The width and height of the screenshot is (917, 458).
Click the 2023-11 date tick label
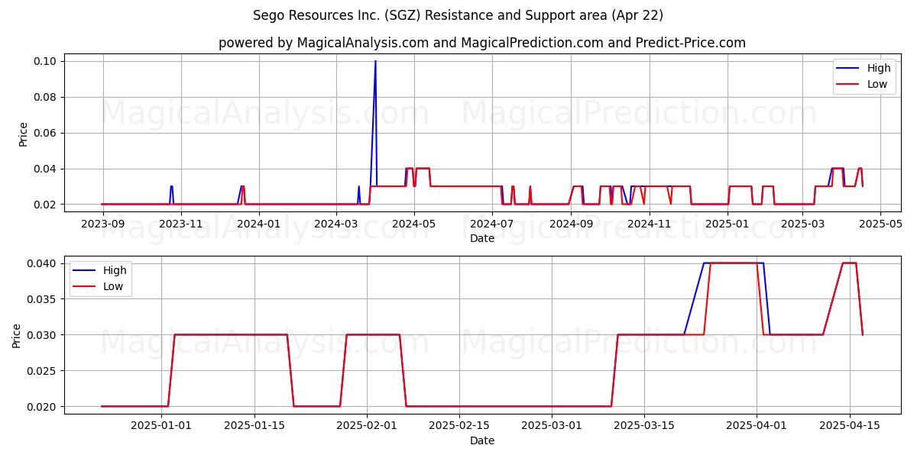[181, 224]
